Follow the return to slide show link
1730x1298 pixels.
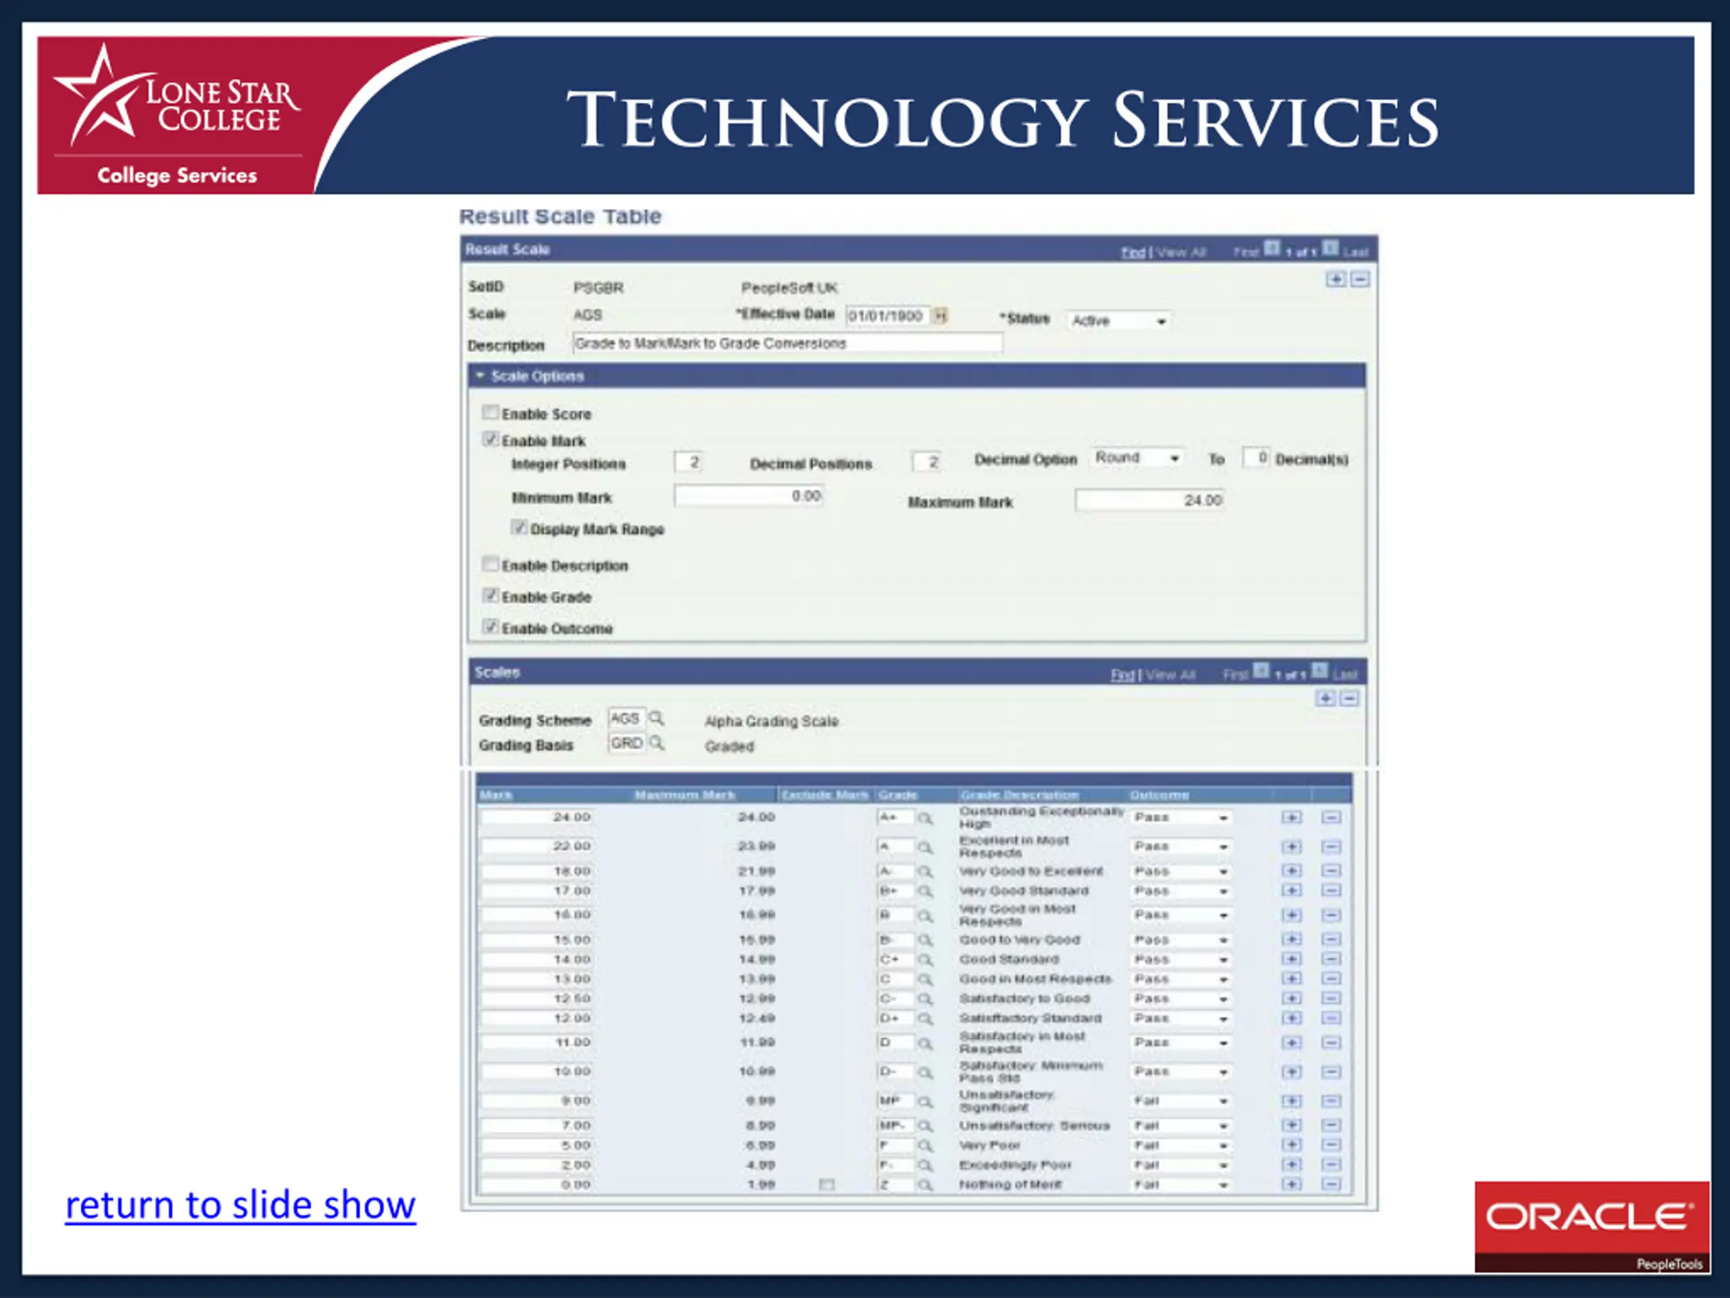click(240, 1205)
